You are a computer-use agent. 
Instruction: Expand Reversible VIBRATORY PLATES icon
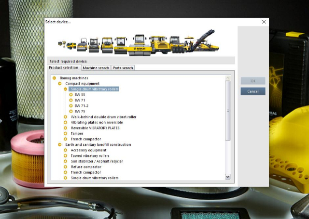65,128
